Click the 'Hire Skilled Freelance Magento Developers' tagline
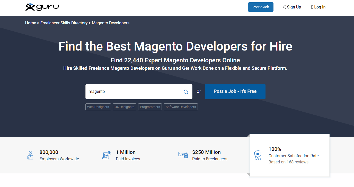Image resolution: width=354 pixels, height=187 pixels. click(x=175, y=68)
